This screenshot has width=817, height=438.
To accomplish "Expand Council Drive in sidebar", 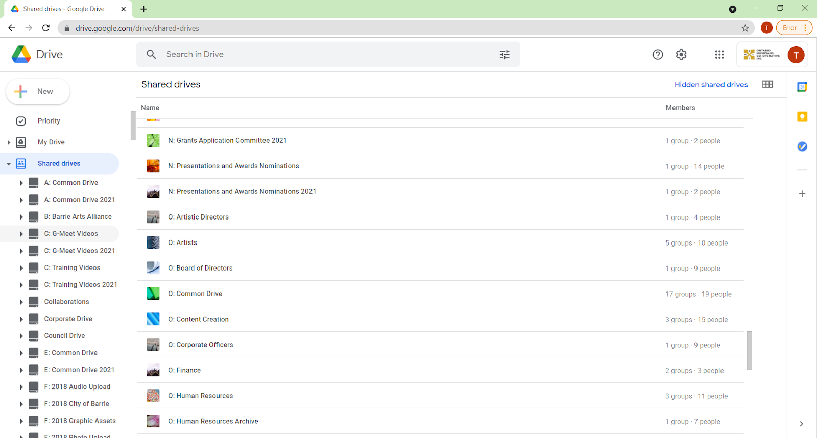I will click(x=21, y=336).
